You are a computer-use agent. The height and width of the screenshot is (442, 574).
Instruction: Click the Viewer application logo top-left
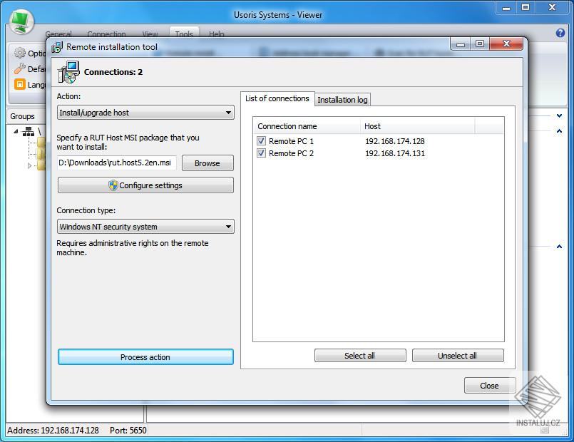(x=21, y=19)
